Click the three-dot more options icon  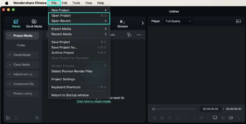(139, 35)
